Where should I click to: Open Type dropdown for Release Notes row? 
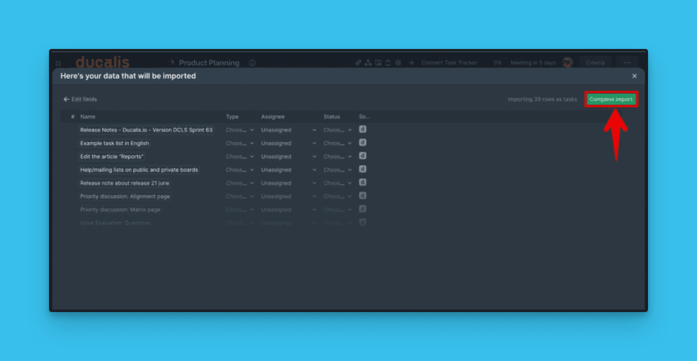coord(240,130)
